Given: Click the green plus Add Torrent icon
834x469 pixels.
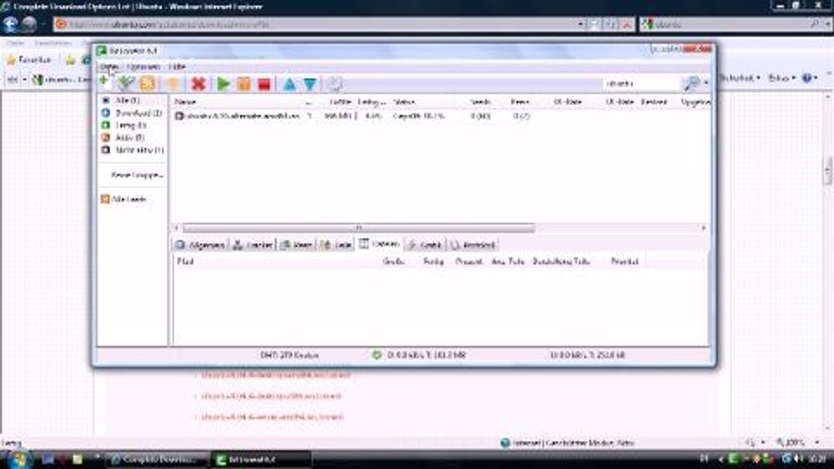Looking at the screenshot, I should [x=103, y=81].
